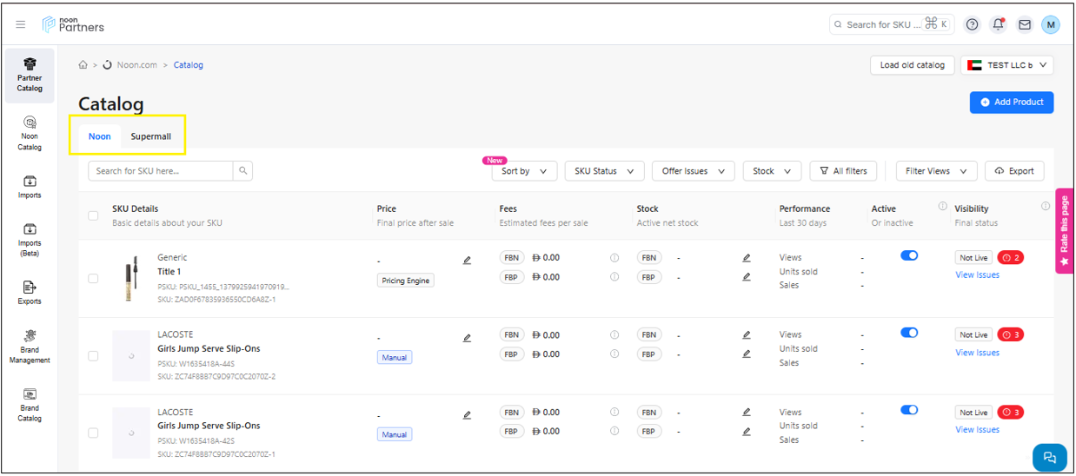This screenshot has width=1076, height=476.
Task: Click the chat support icon
Action: [x=1049, y=457]
